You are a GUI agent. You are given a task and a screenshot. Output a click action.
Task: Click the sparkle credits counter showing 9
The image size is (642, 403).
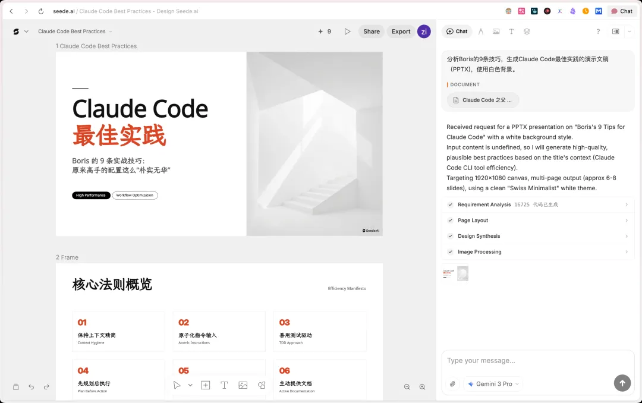click(325, 32)
